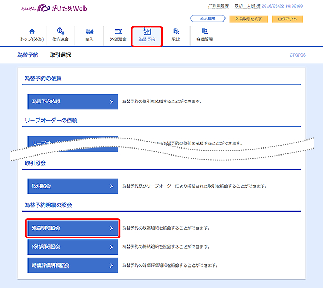Click the chevron on 残高明細照会 button
Image resolution: width=323 pixels, height=288 pixels.
[x=111, y=228]
